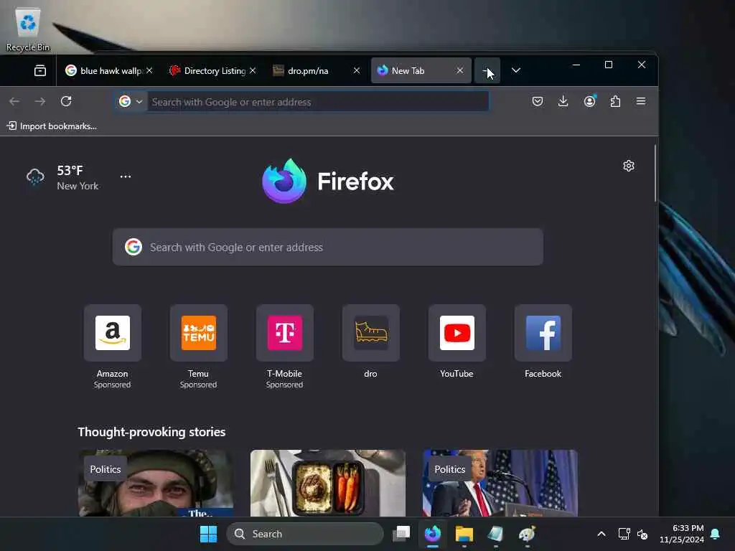Show hidden system tray icons

click(601, 534)
